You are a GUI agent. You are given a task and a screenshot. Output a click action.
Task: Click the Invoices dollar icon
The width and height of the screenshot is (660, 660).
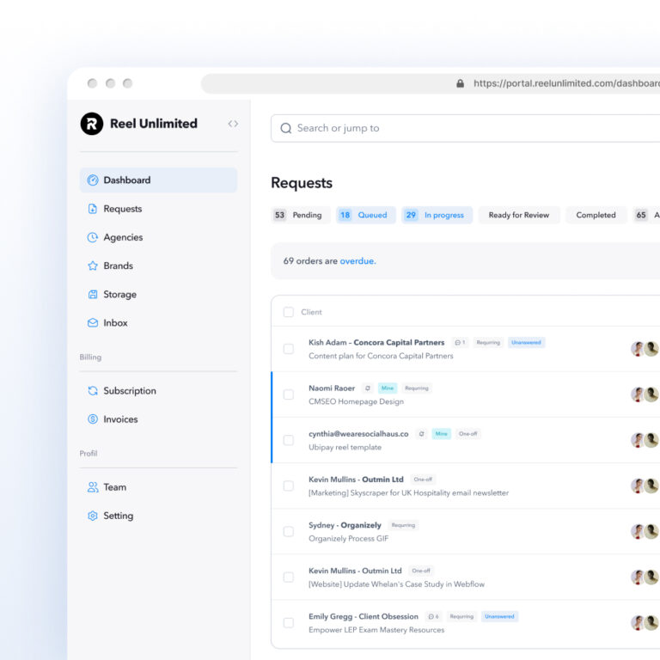click(93, 419)
